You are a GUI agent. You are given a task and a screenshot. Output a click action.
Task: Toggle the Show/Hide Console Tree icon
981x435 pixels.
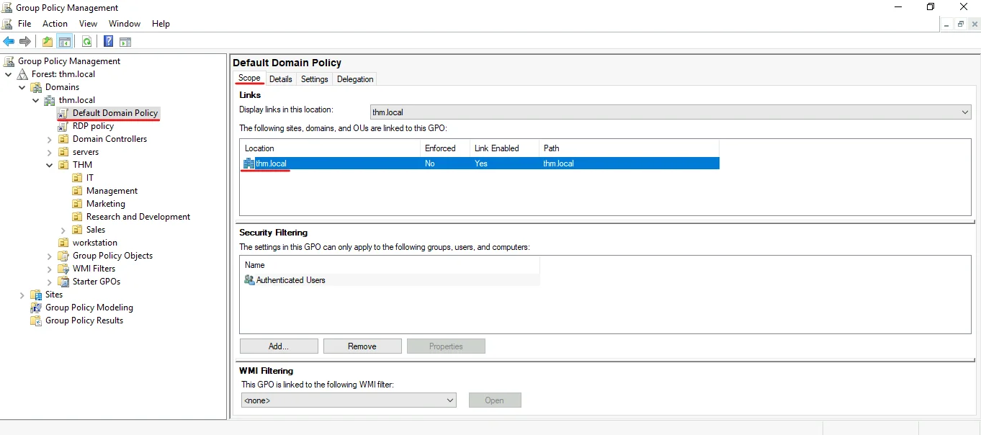click(65, 42)
